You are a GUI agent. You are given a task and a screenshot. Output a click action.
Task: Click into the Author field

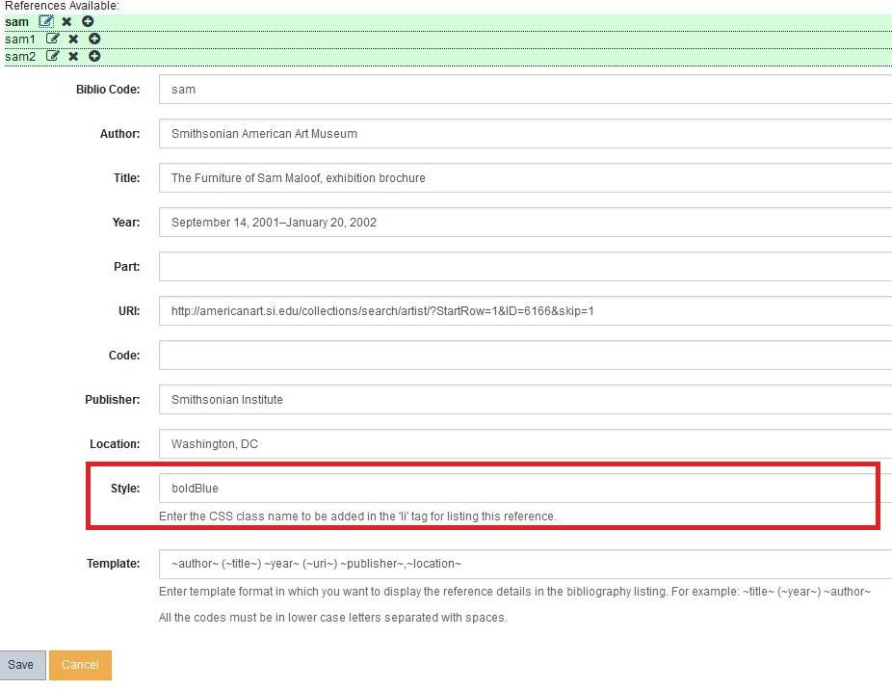(x=525, y=134)
